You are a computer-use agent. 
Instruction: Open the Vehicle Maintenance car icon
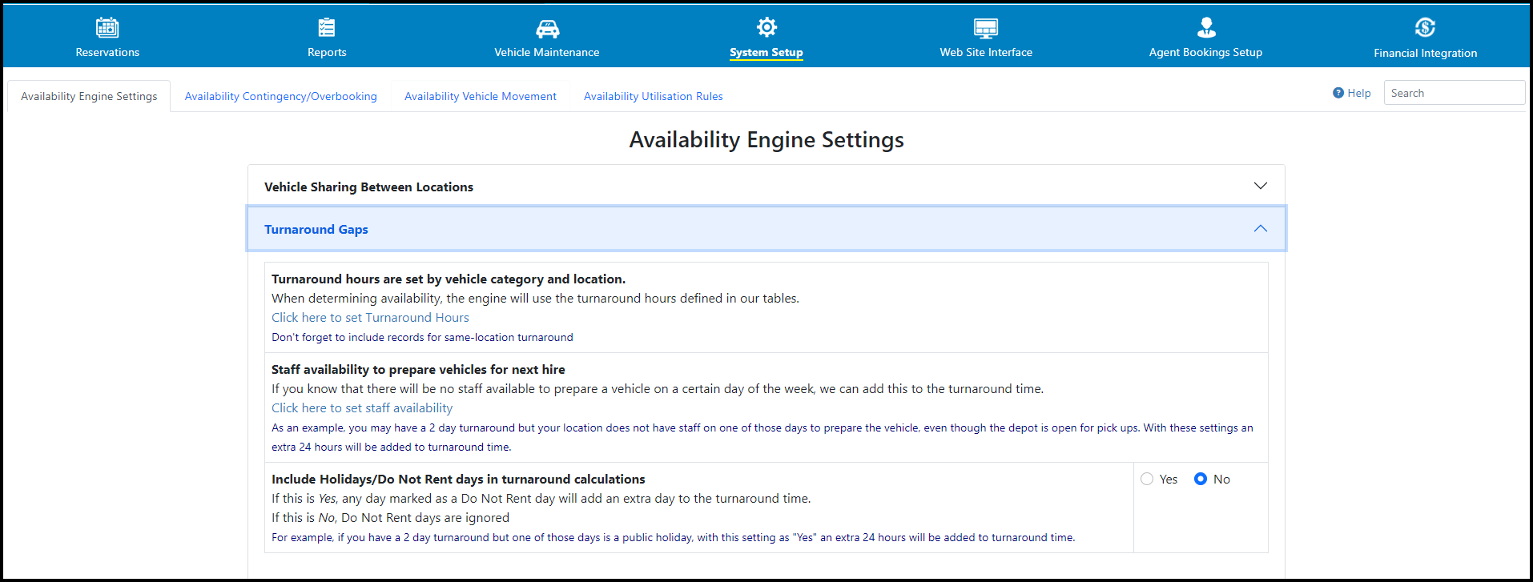point(547,29)
